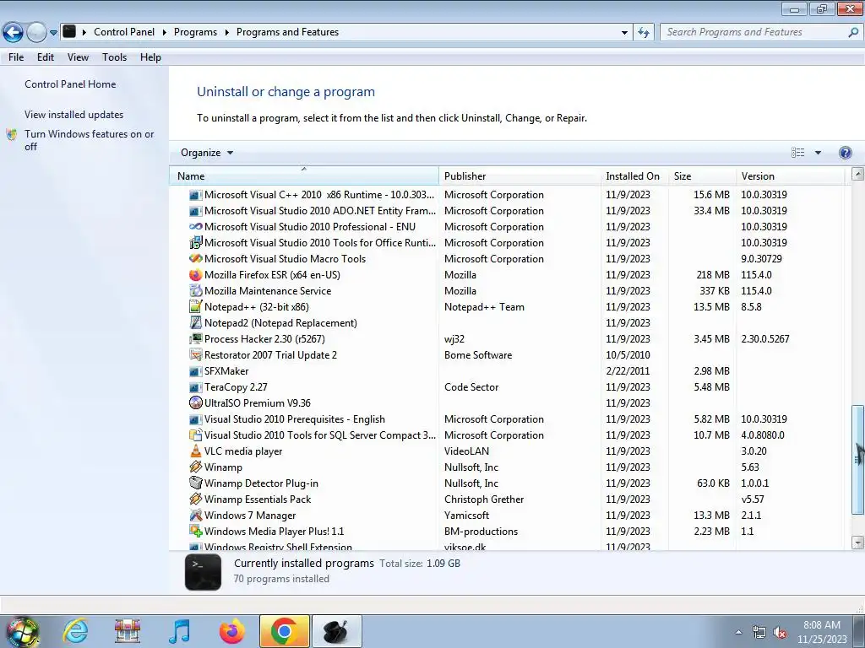Sort by the Installed On column header
This screenshot has width=865, height=648.
coord(634,175)
